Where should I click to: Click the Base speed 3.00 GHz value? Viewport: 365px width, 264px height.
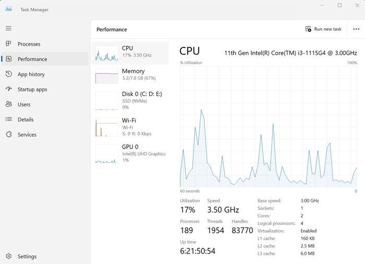point(310,201)
